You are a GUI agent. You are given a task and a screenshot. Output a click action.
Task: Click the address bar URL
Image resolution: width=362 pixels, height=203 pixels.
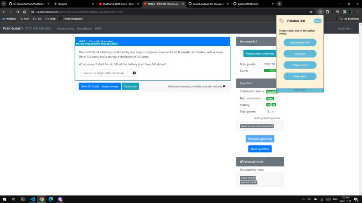pos(79,12)
